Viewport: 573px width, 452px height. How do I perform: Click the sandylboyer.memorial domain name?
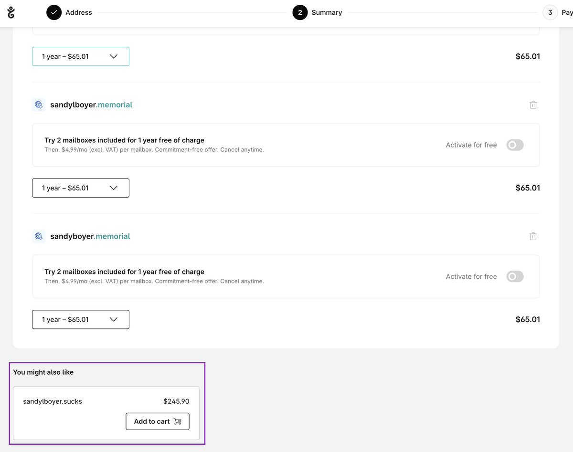coord(91,105)
